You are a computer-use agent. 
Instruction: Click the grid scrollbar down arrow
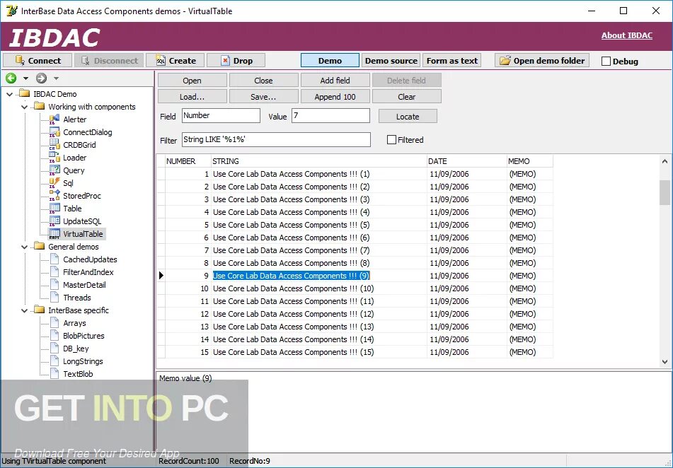(x=665, y=362)
